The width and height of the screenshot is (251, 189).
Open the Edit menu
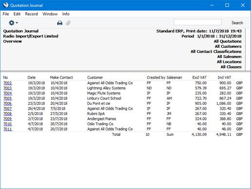[17, 14]
